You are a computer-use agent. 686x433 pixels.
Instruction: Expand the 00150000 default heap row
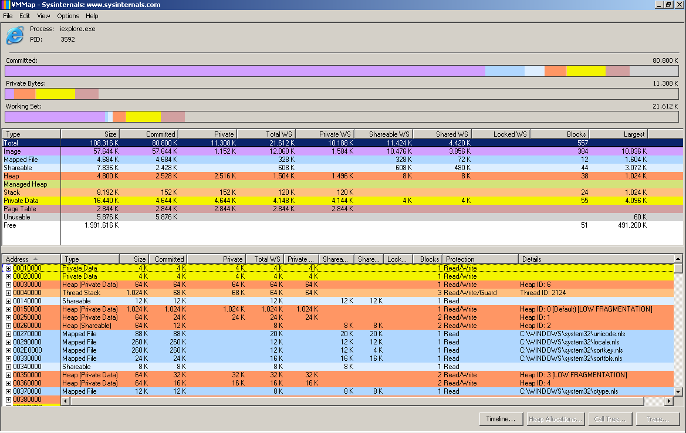[x=8, y=309]
